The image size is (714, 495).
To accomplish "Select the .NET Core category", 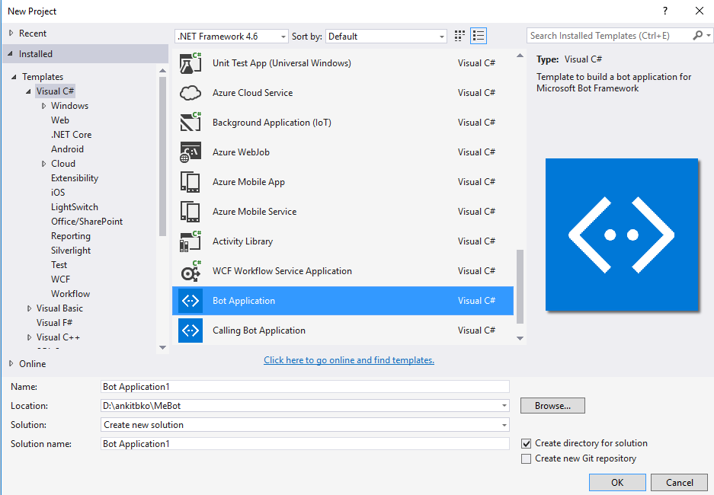I will (71, 135).
